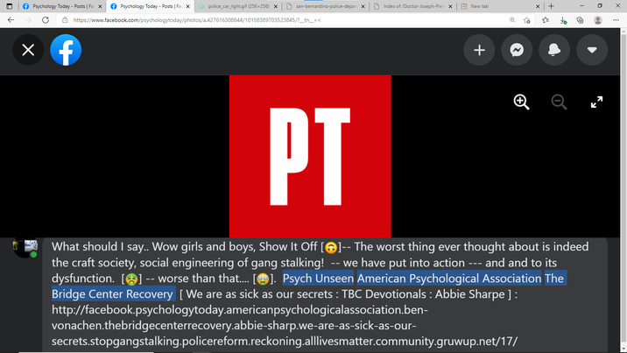Switch to san-bernardino-police tab
The height and width of the screenshot is (353, 627).
[326, 6]
